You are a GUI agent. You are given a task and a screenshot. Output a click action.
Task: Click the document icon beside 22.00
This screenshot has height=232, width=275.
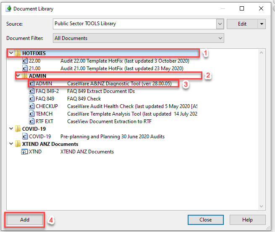pos(25,61)
